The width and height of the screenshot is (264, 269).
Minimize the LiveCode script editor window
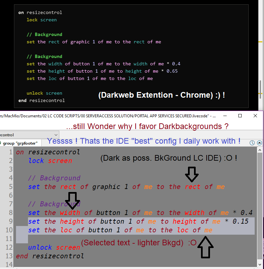click(x=224, y=116)
